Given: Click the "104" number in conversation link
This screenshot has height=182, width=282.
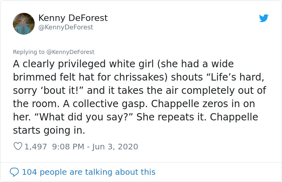Looking at the screenshot, I should click(x=29, y=172).
